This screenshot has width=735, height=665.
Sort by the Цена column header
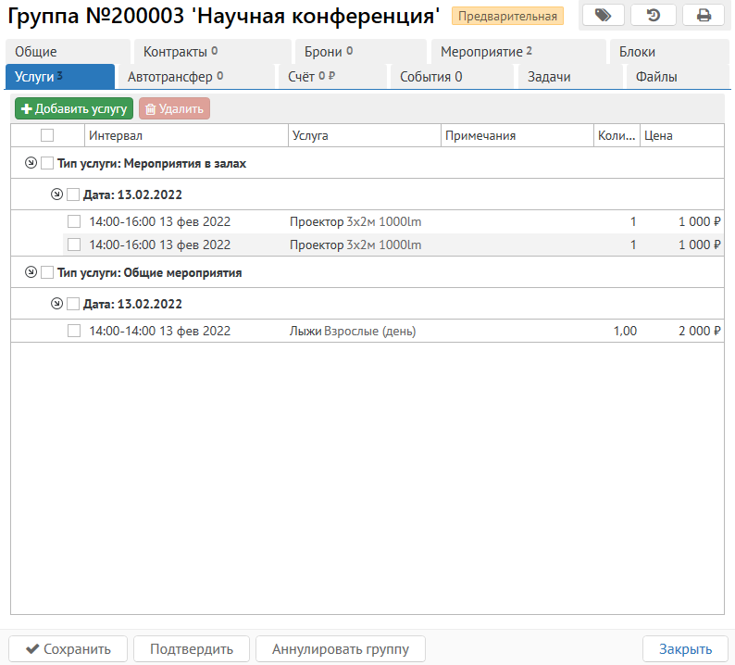pos(680,136)
